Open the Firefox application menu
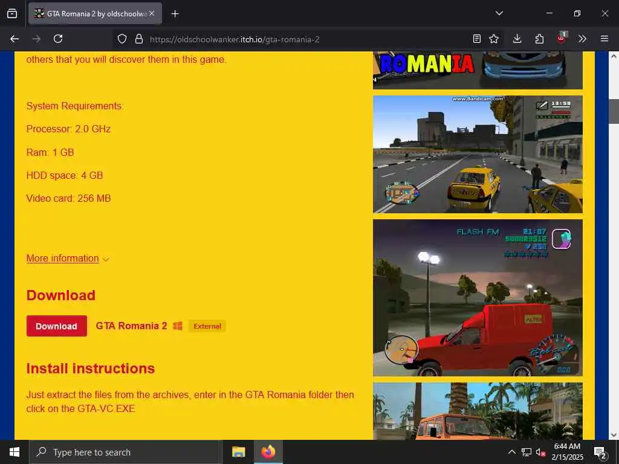This screenshot has height=464, width=619. pos(604,39)
